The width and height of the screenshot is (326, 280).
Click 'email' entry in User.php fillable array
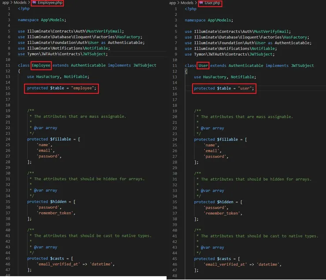point(211,151)
